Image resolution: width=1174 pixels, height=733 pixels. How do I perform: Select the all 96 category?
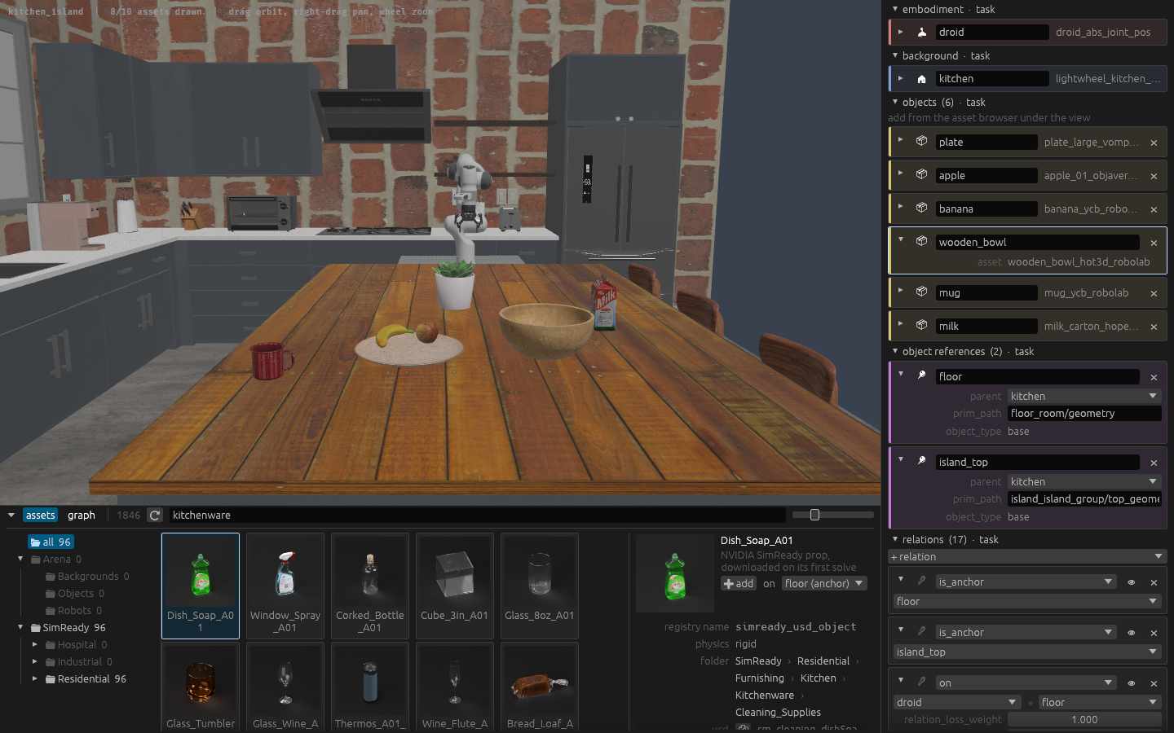coord(51,542)
